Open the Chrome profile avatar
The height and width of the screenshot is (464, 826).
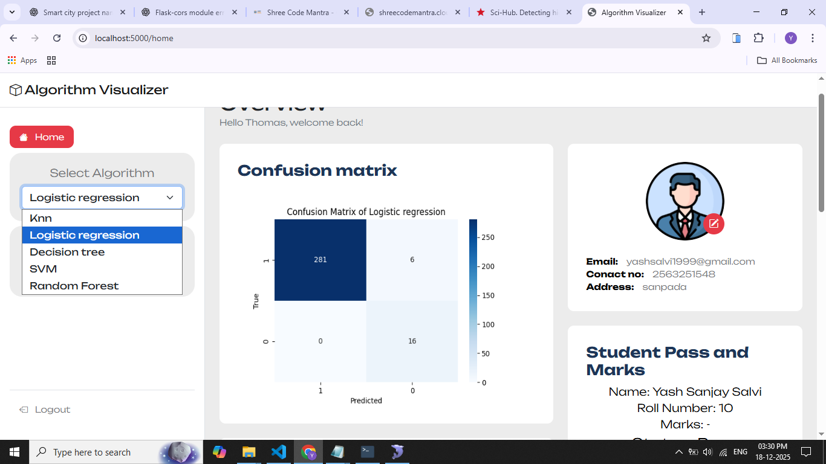[790, 38]
